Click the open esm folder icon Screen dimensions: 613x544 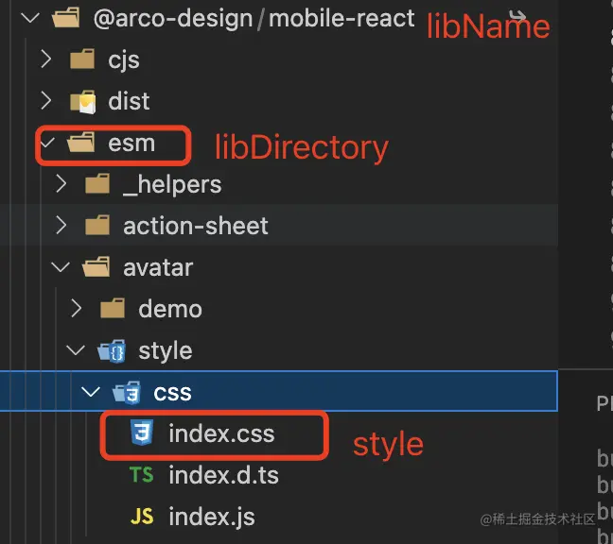pyautogui.click(x=80, y=144)
